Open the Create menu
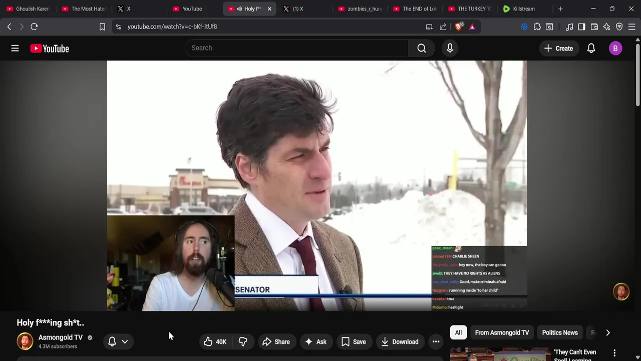The height and width of the screenshot is (361, 641). pos(558,48)
